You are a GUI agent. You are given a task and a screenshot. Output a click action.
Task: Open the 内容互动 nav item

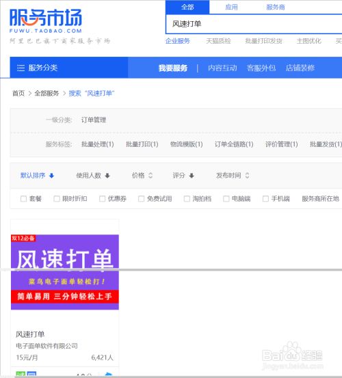click(222, 68)
